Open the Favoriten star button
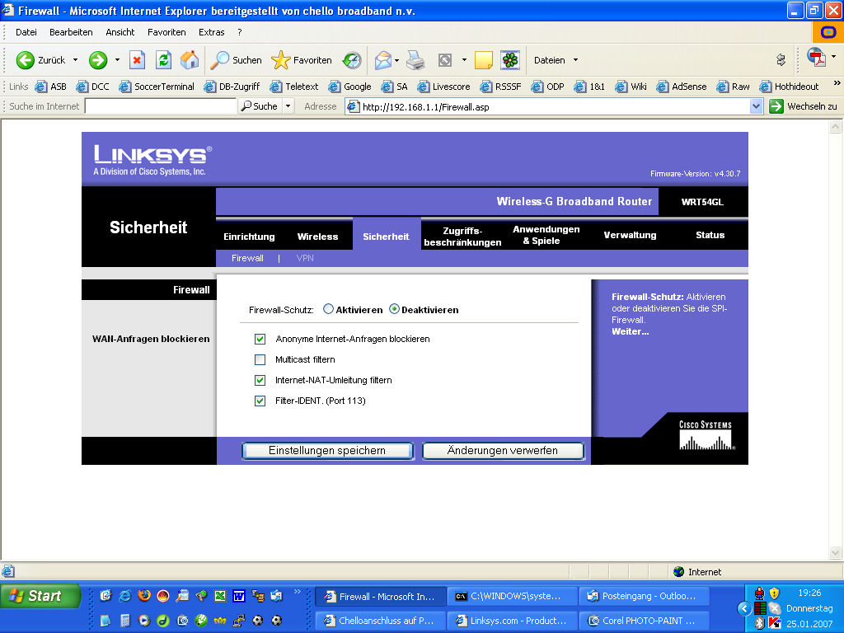The width and height of the screenshot is (844, 633). point(302,59)
